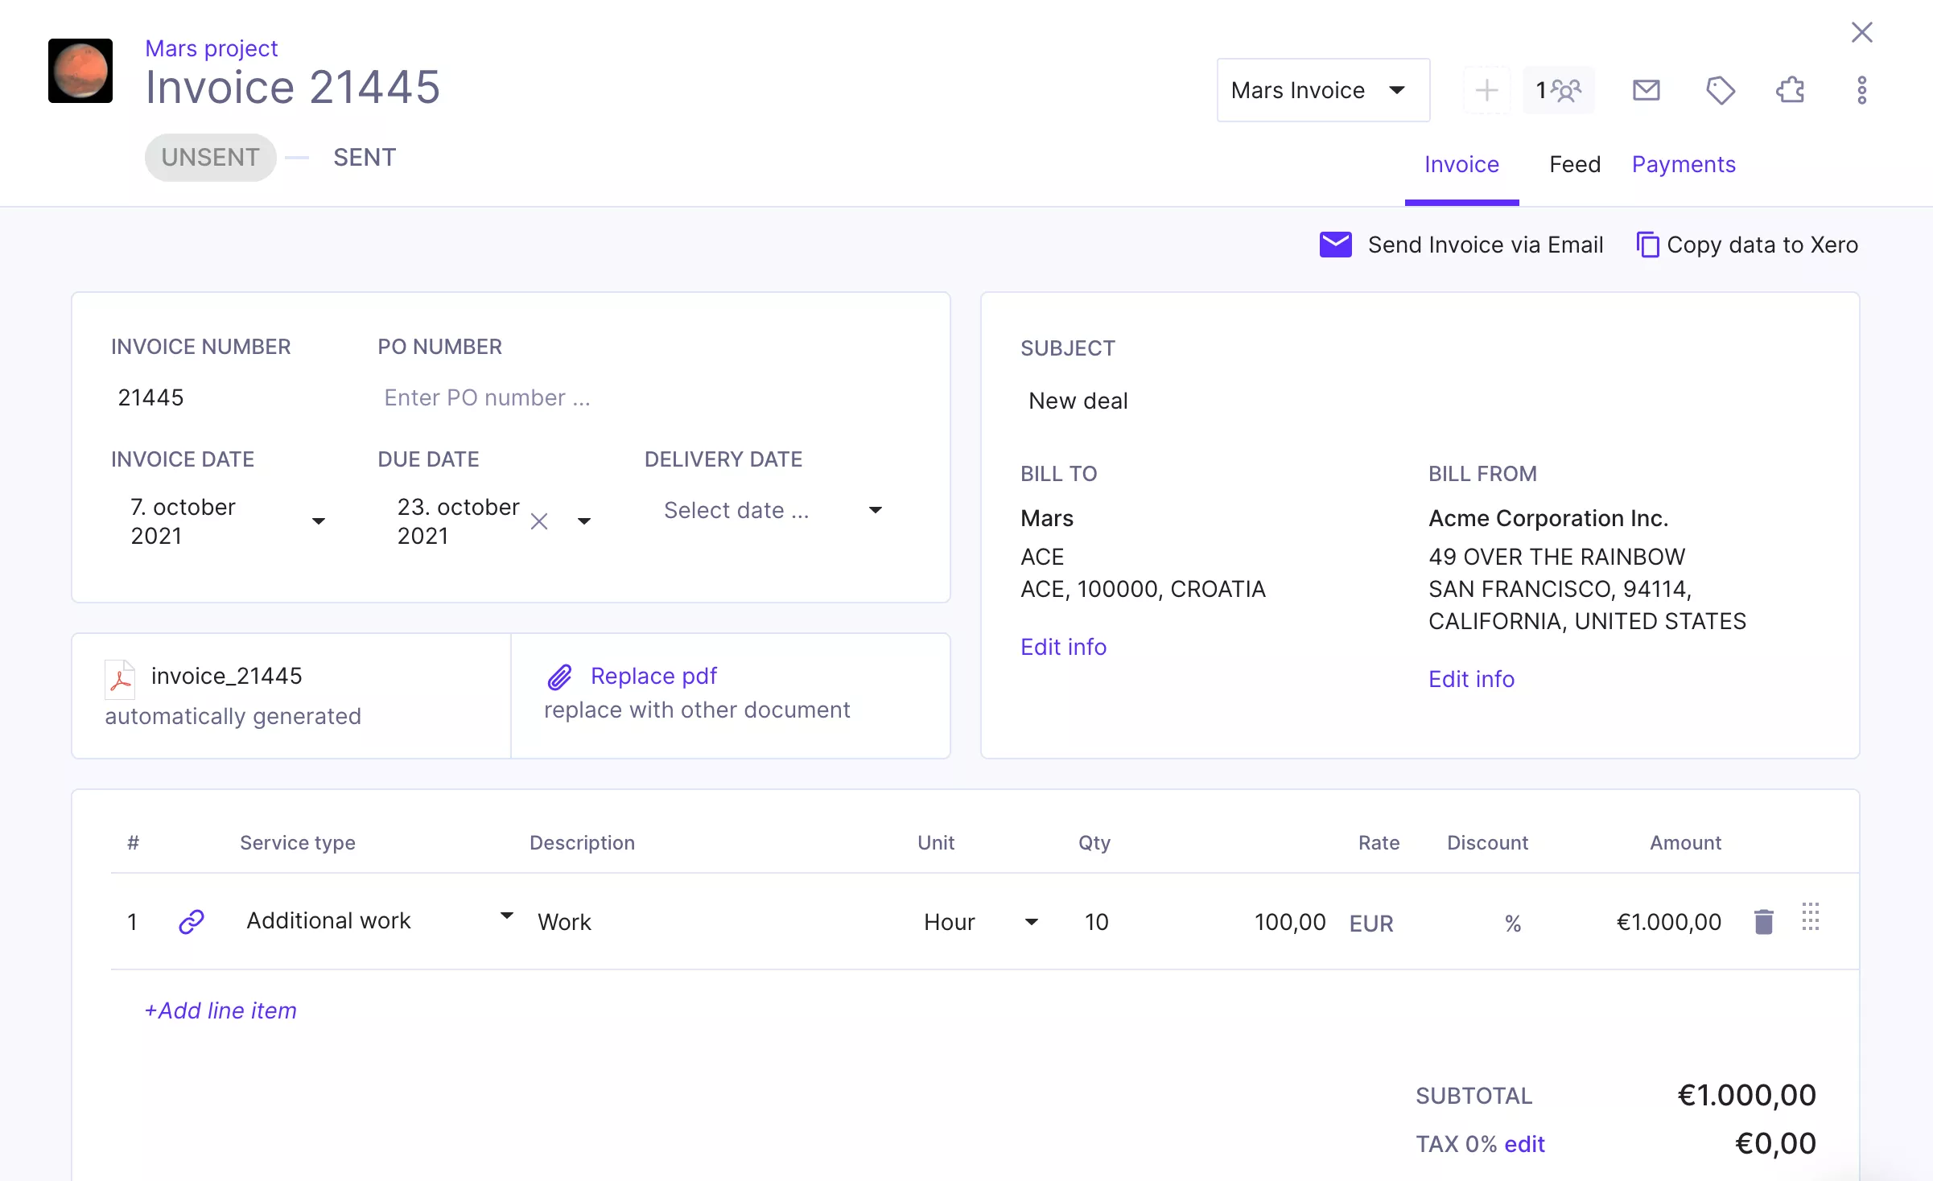Select the UNSENT status pill
Image resolution: width=1933 pixels, height=1181 pixels.
click(211, 157)
